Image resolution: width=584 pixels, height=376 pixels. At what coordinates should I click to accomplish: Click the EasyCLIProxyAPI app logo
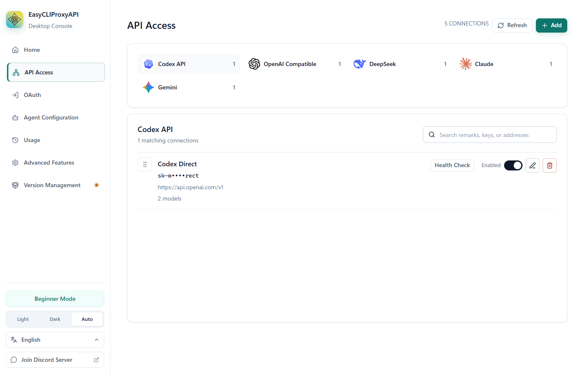pos(15,20)
